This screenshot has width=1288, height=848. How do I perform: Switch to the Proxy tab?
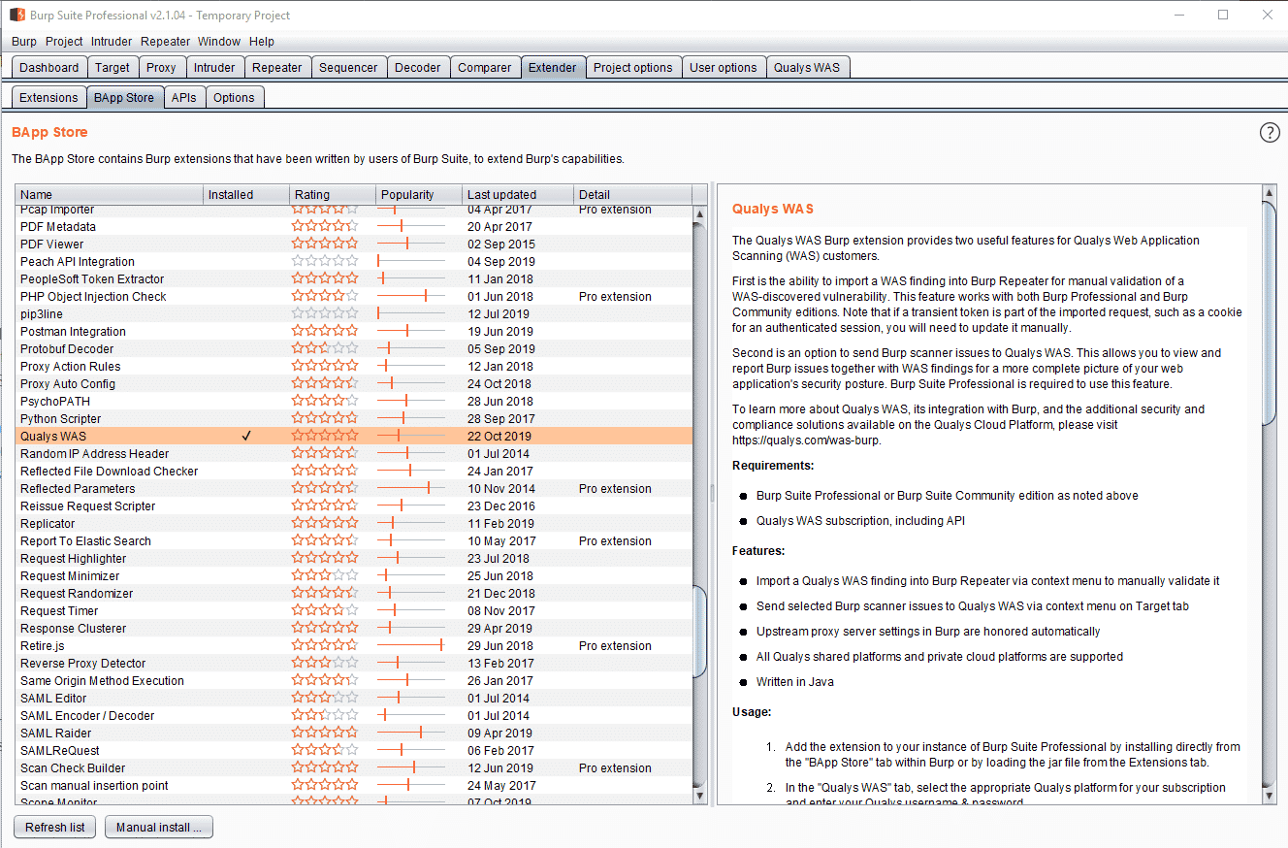pos(161,68)
